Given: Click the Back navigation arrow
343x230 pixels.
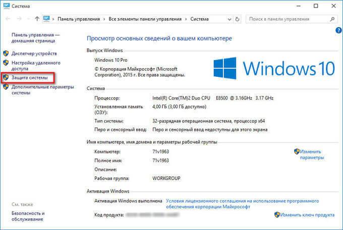Looking at the screenshot, I should pos(8,19).
